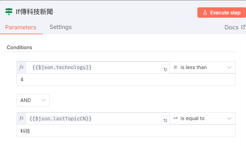Click the fx icon beside json.technology expression

(21, 68)
